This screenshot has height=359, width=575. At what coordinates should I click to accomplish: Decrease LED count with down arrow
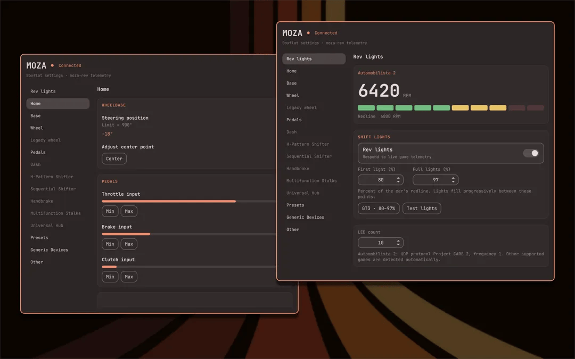click(398, 244)
